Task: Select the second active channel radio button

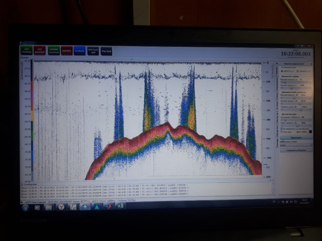Action: 297,71
